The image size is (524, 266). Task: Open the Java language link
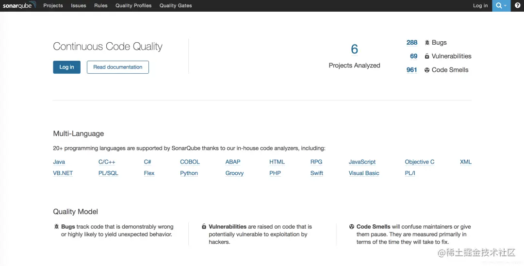pos(59,162)
